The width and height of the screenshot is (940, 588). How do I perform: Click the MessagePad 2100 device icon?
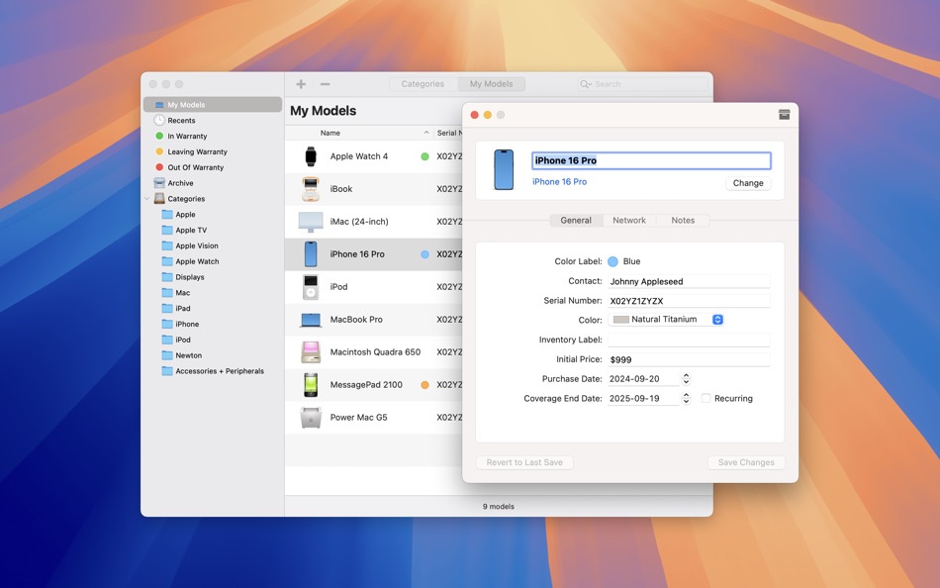click(x=311, y=385)
